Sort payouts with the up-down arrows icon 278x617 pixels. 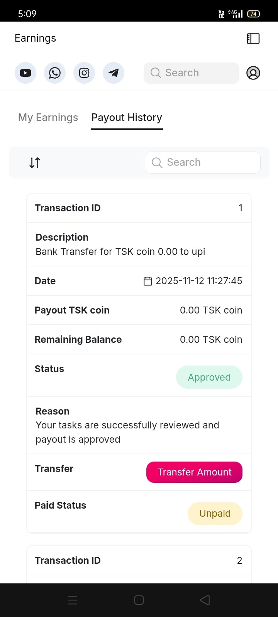click(35, 163)
